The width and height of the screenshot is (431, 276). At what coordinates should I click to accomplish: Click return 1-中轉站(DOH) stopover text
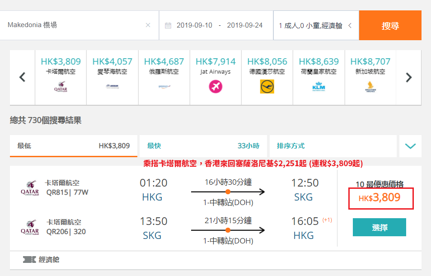(228, 241)
